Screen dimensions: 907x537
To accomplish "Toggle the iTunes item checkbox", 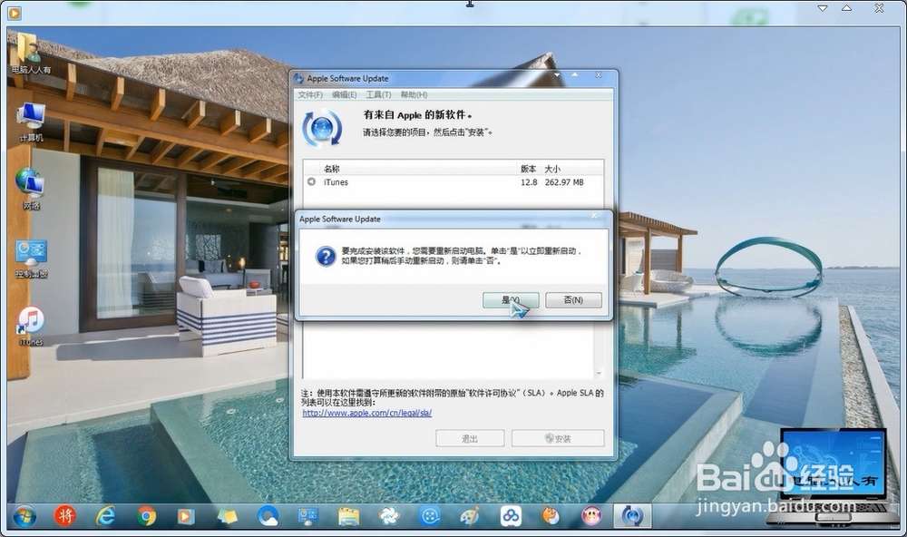I will point(311,181).
